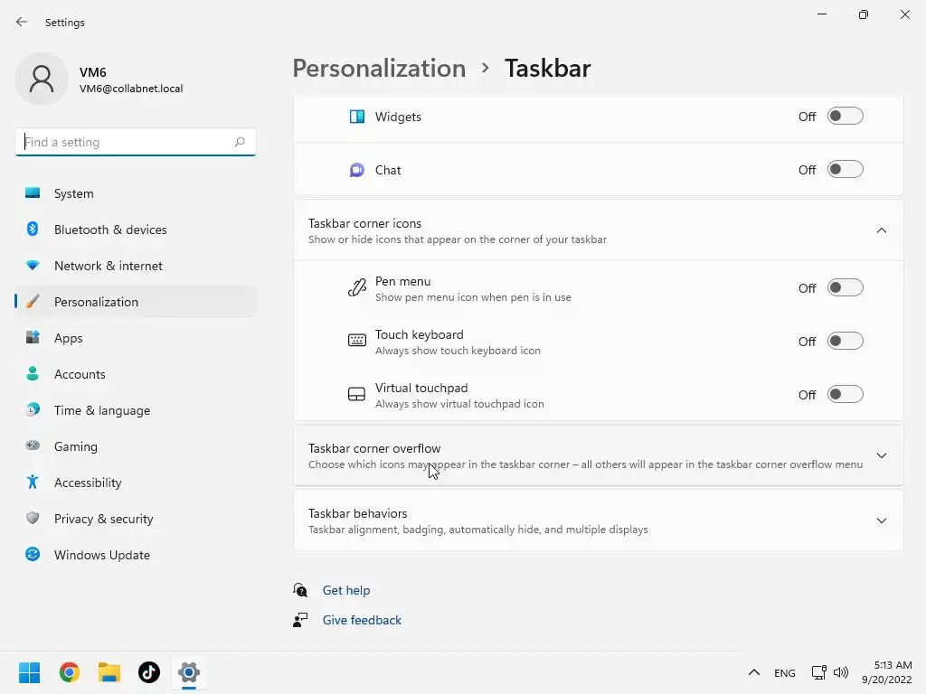Open the Get help link
The height and width of the screenshot is (694, 926).
[346, 590]
